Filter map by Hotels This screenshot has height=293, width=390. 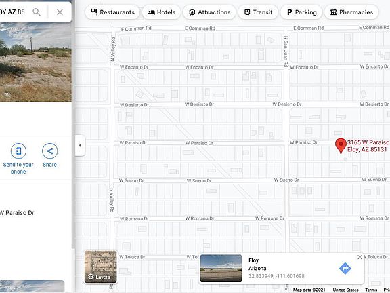161,12
